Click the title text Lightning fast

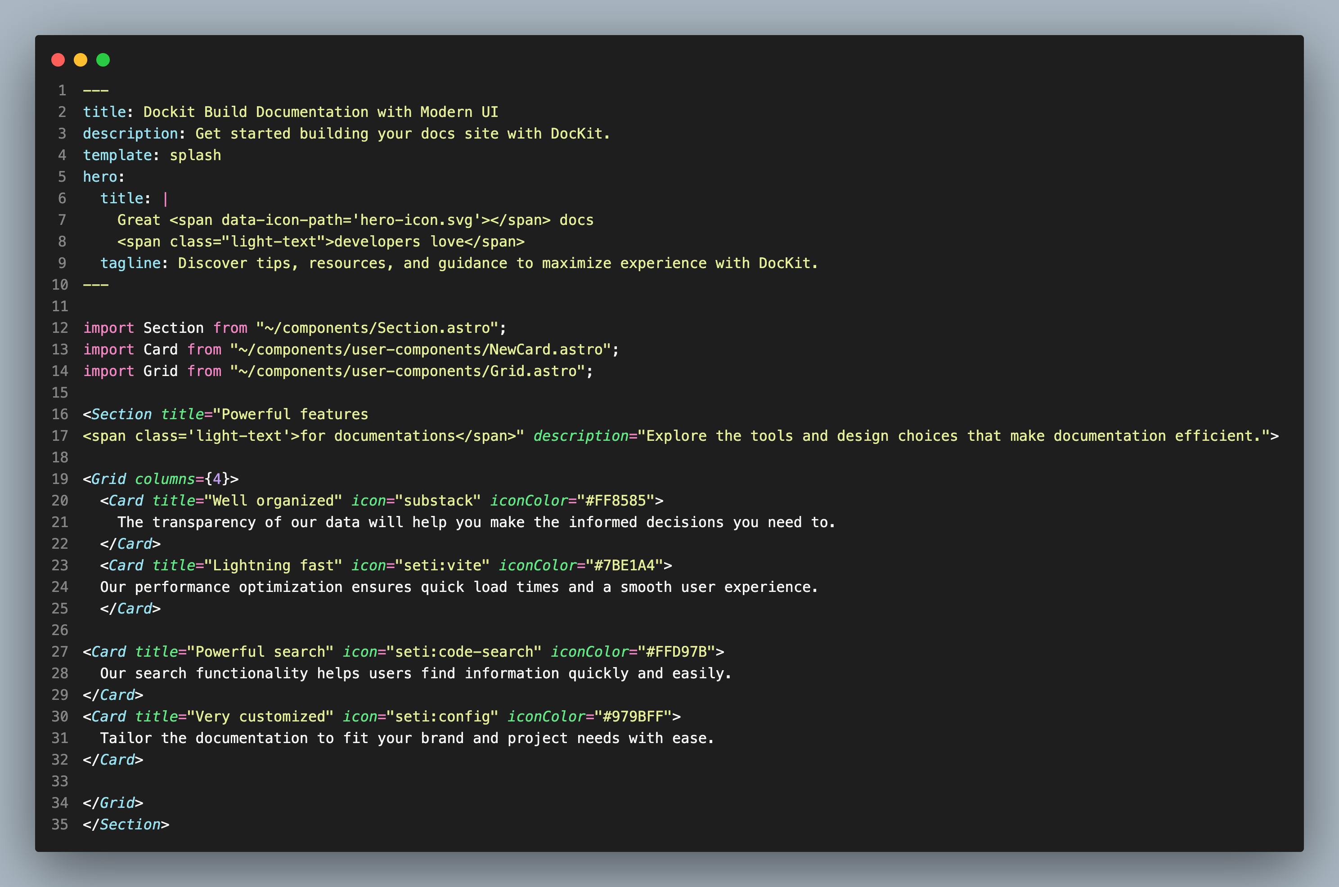pos(272,565)
